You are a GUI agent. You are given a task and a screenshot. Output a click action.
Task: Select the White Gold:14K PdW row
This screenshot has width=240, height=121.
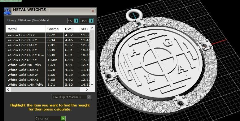coord(48,84)
